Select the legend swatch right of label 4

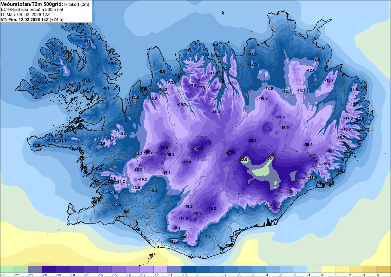384,269
